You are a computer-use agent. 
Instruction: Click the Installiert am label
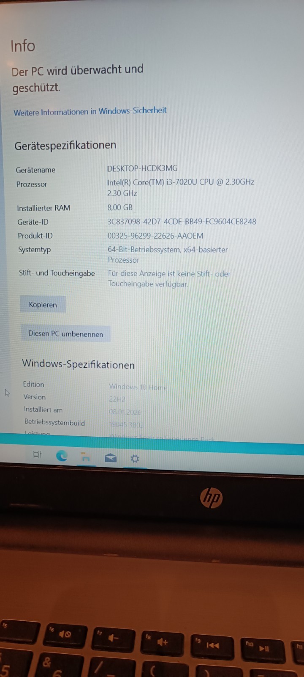43,410
